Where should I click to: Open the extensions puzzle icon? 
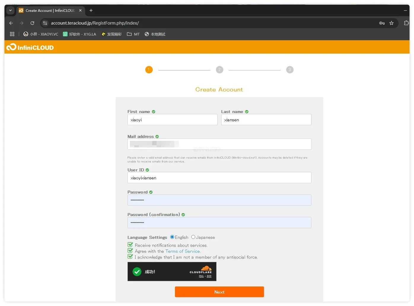click(x=406, y=23)
